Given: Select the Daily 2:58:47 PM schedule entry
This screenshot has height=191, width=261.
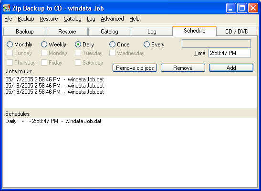Looking at the screenshot, I should [x=53, y=121].
